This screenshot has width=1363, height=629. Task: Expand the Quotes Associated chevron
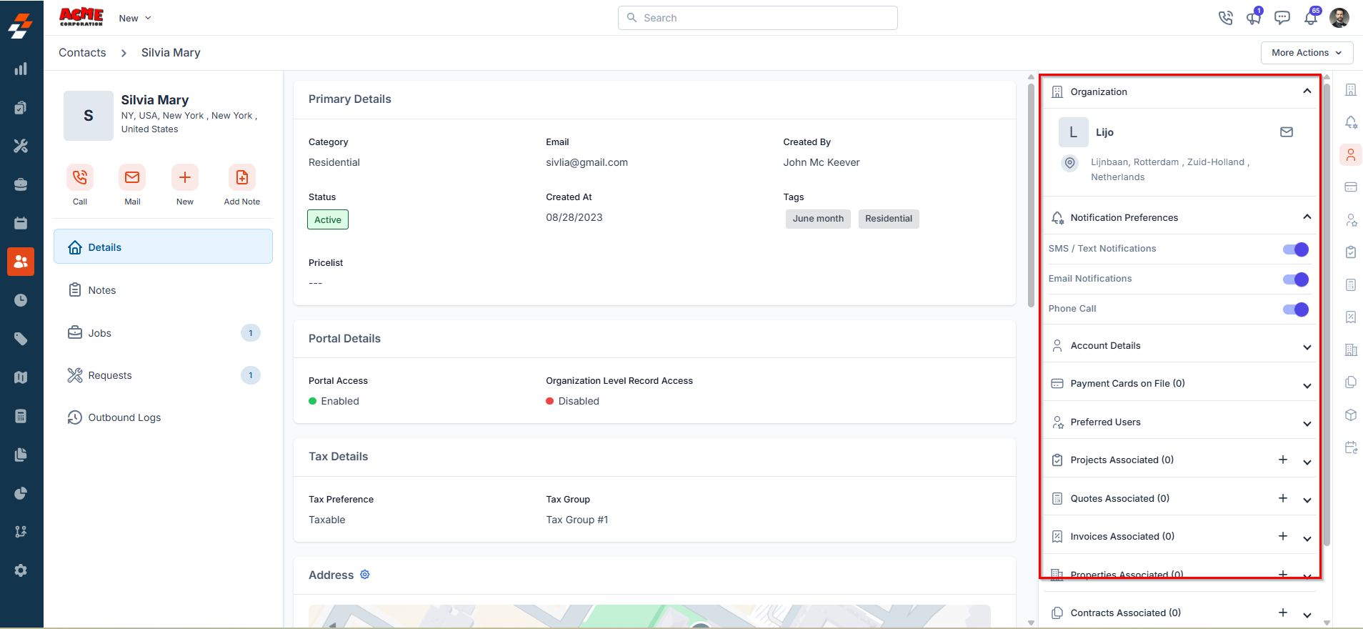[x=1307, y=500]
